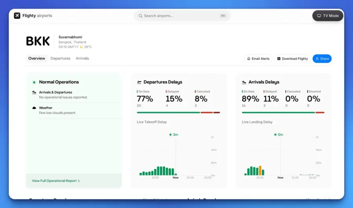Click the Flighty airplane logo icon
Screen dimensions: 353x208
[17, 16]
